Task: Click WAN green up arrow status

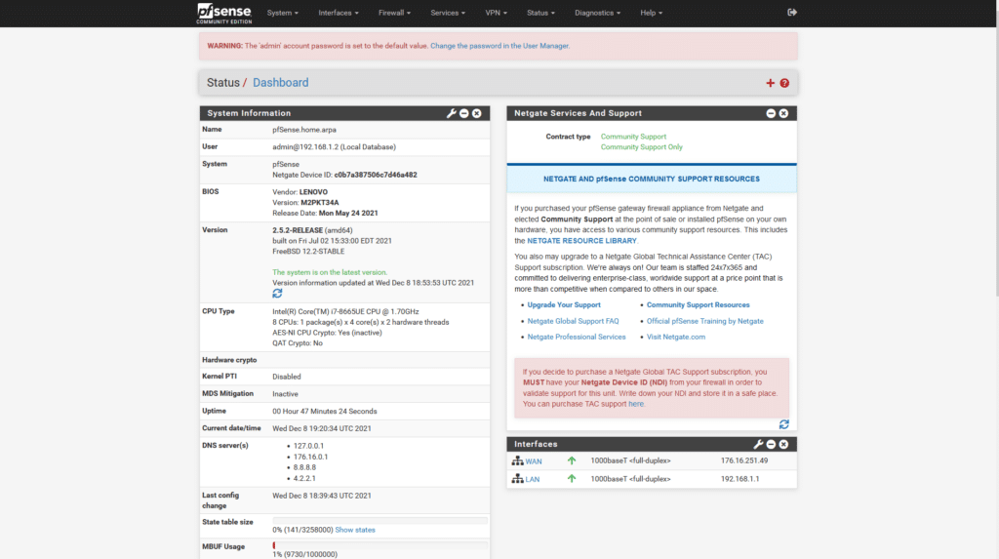Action: click(x=572, y=460)
